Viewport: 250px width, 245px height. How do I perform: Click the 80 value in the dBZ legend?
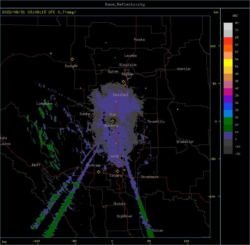pyautogui.click(x=237, y=23)
